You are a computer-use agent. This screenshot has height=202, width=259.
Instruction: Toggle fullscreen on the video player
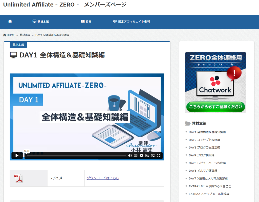tap(159, 155)
